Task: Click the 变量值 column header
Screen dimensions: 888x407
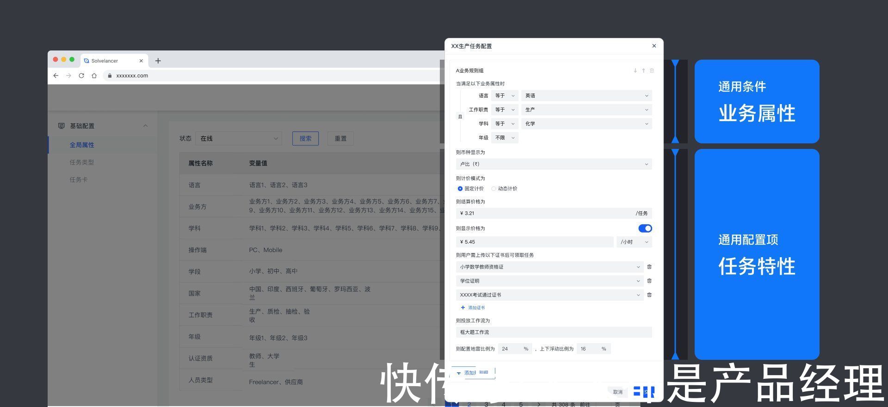Action: pos(258,163)
